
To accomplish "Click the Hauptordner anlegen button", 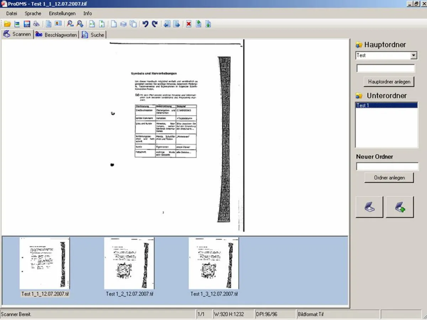I will click(389, 81).
